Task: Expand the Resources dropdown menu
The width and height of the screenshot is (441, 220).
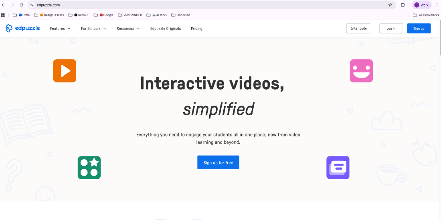Action: coord(128,28)
